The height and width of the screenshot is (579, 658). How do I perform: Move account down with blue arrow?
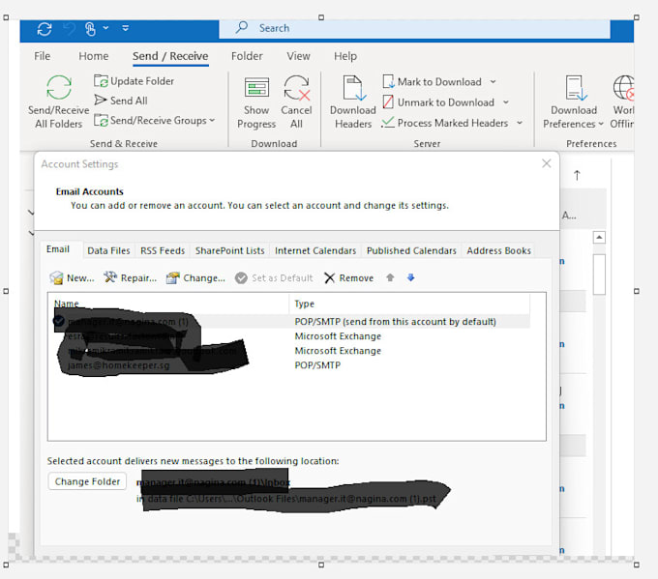(411, 277)
